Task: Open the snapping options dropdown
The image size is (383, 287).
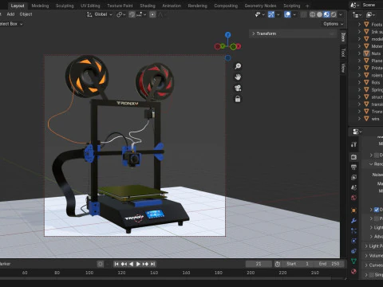Action: [141, 14]
